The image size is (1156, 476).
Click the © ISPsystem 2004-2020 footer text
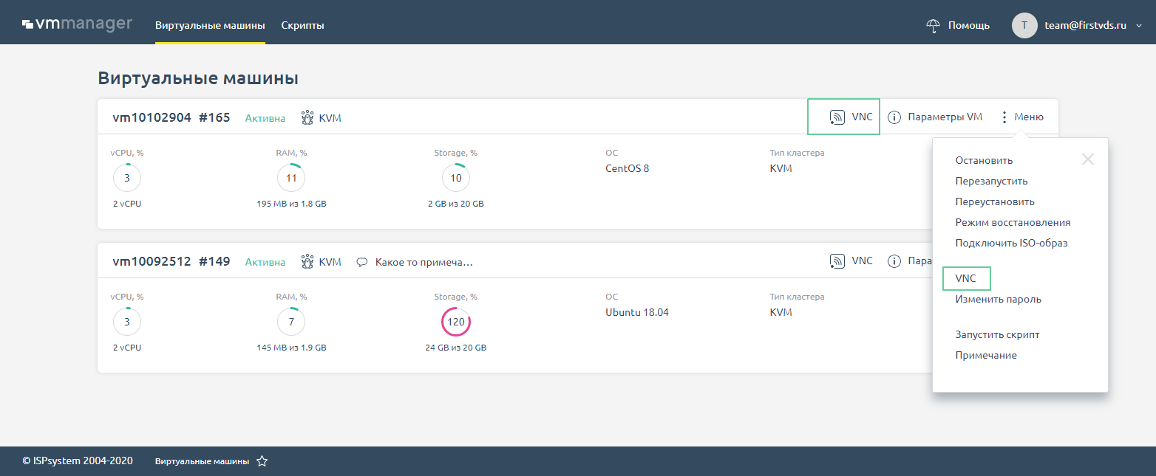coord(78,461)
